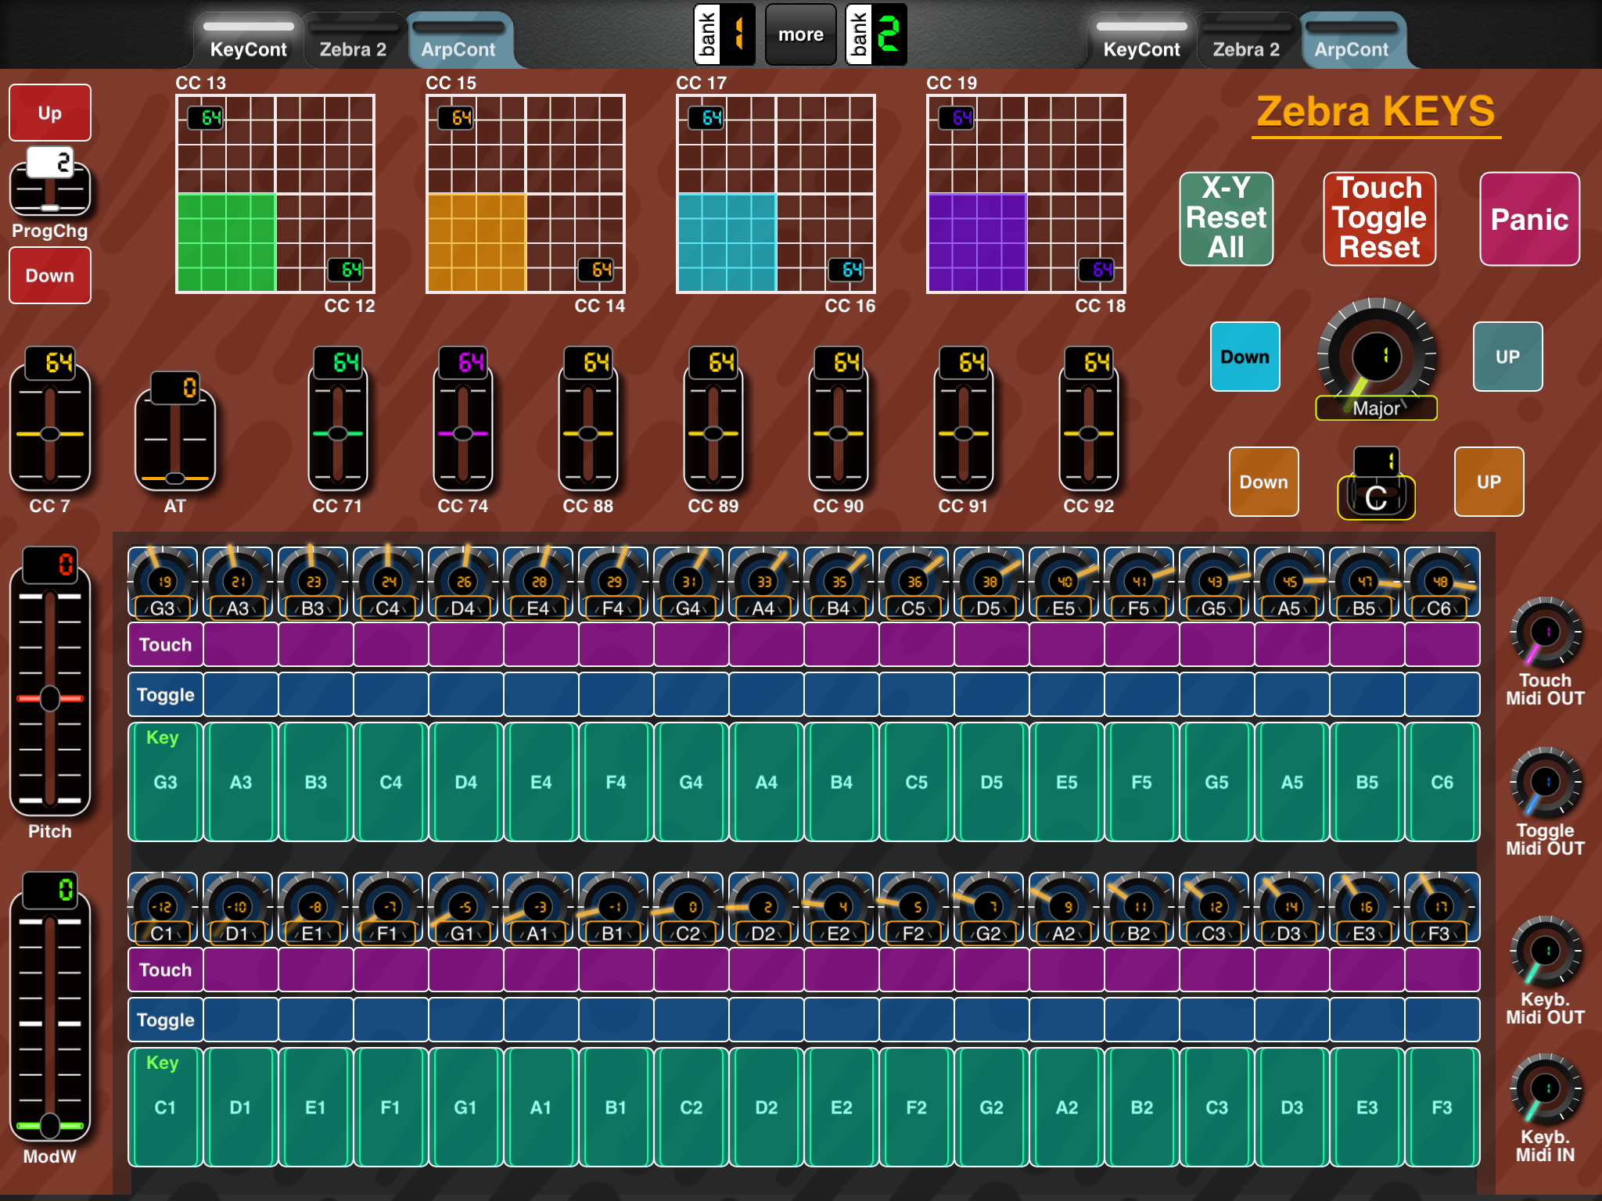This screenshot has height=1201, width=1602.
Task: Hit the Panic button
Action: click(1529, 219)
